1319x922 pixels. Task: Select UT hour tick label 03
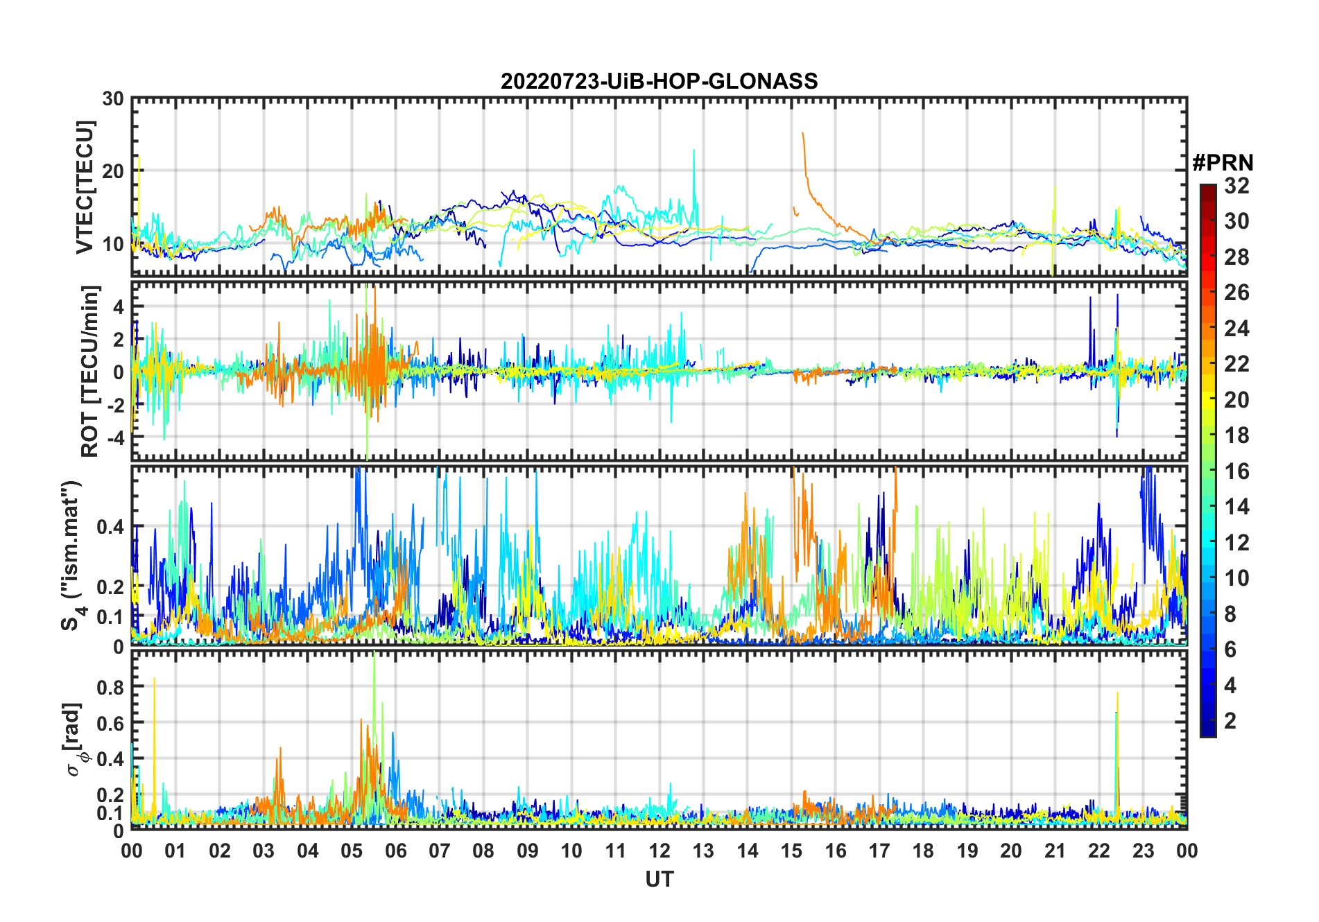point(264,851)
